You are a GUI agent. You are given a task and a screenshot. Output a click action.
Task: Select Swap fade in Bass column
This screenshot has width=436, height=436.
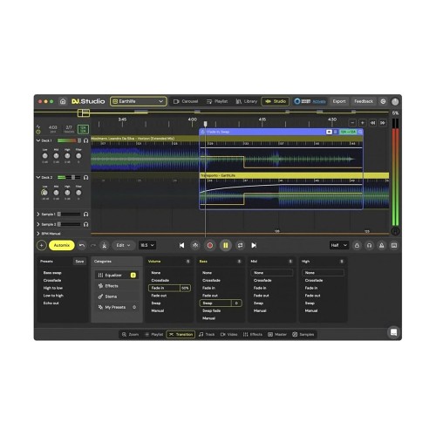[211, 310]
